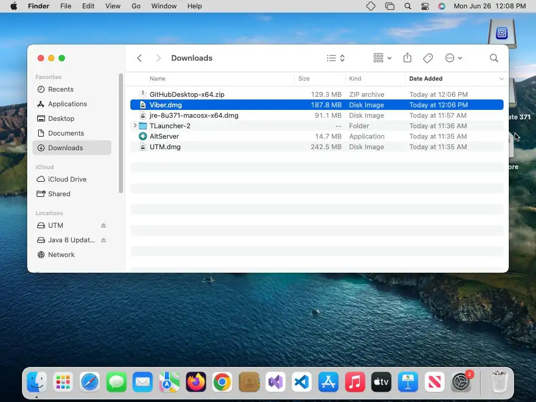The width and height of the screenshot is (536, 402).
Task: Click the Share icon in Finder toolbar
Action: pyautogui.click(x=407, y=58)
